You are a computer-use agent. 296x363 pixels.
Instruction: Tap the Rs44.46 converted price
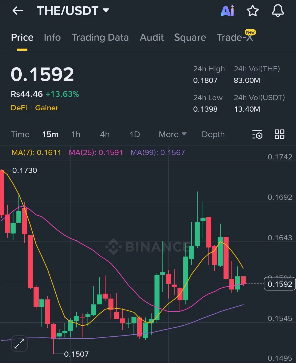point(27,94)
